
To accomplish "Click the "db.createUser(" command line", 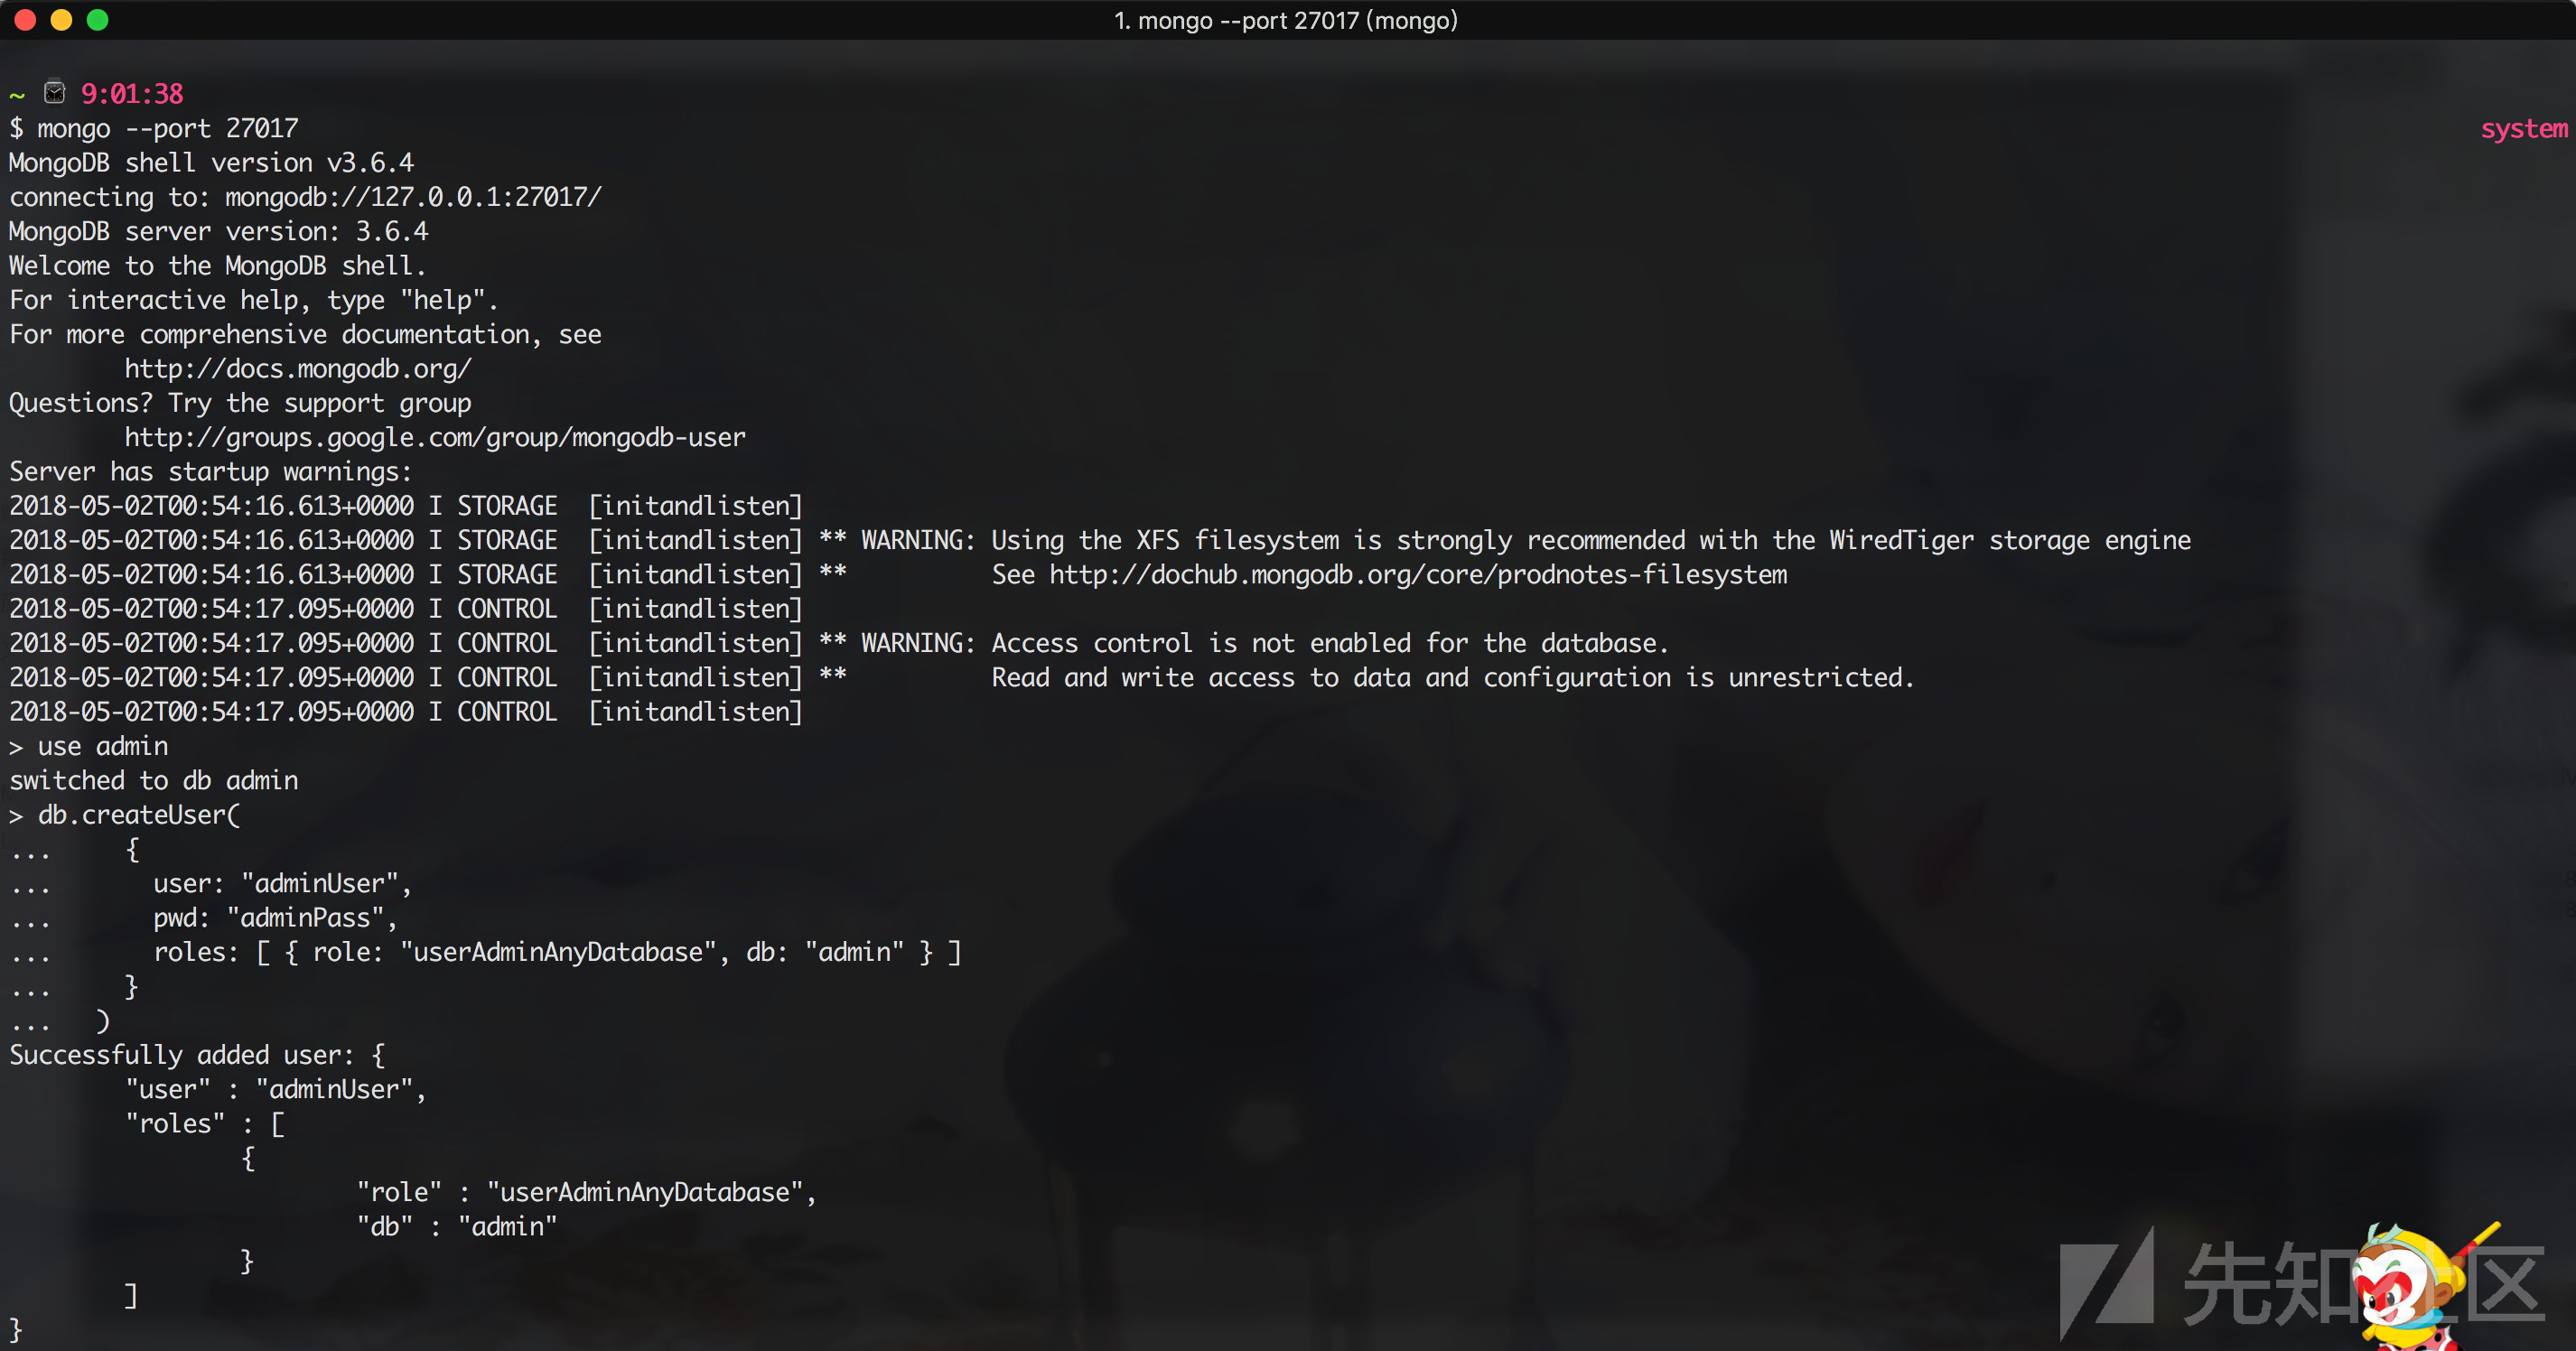I will click(x=139, y=815).
